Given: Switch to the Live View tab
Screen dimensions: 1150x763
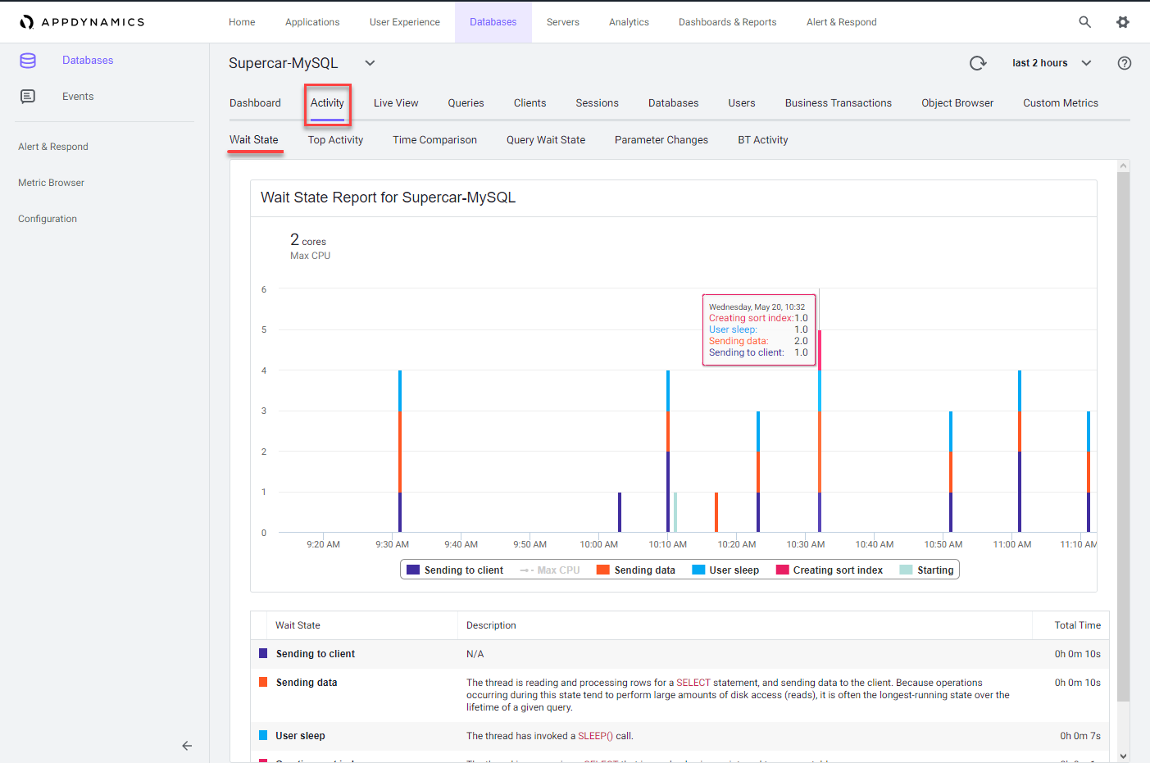Looking at the screenshot, I should pyautogui.click(x=396, y=103).
